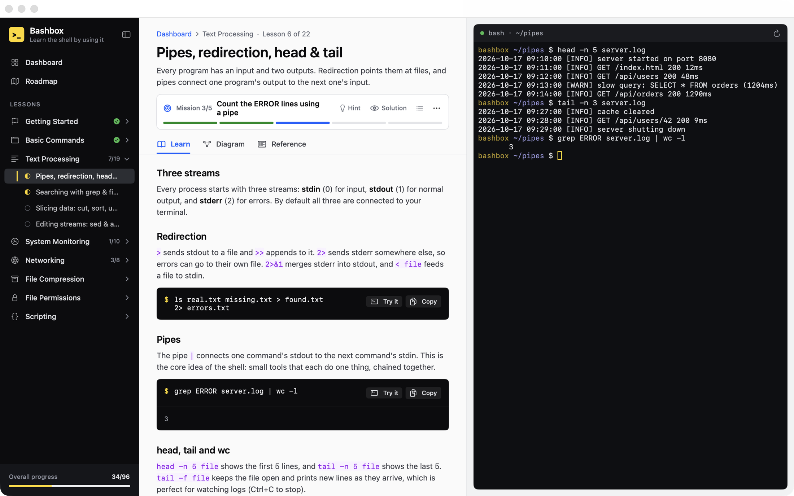Select the Pipes, redirection, head lesson
Screen dimensions: 794x496
click(x=69, y=176)
